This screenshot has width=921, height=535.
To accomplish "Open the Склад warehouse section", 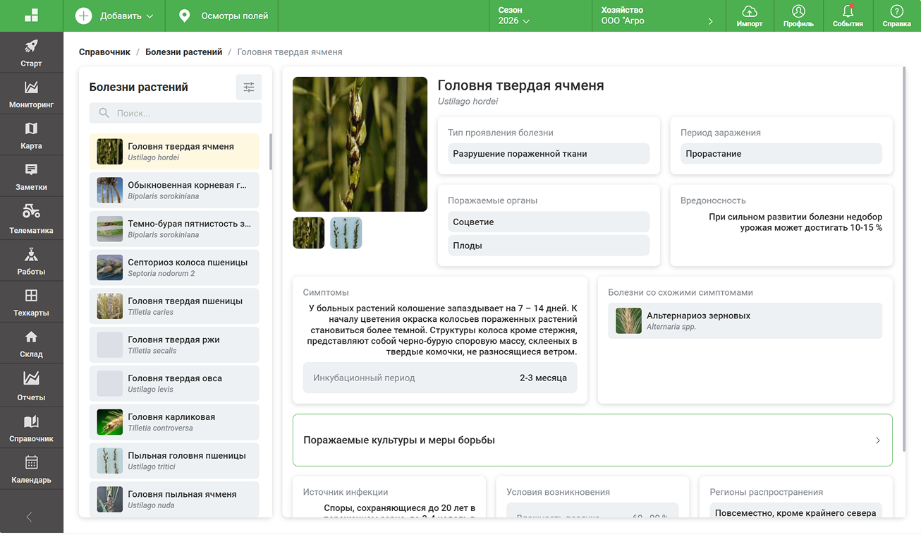I will click(x=31, y=343).
